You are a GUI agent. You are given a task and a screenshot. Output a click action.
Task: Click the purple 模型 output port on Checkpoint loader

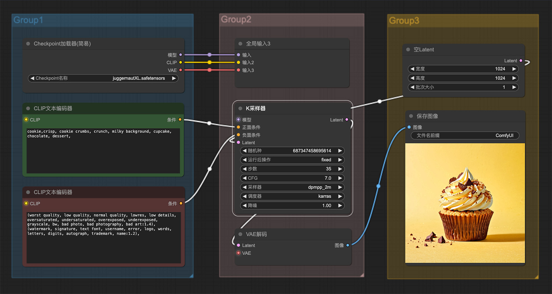[180, 55]
